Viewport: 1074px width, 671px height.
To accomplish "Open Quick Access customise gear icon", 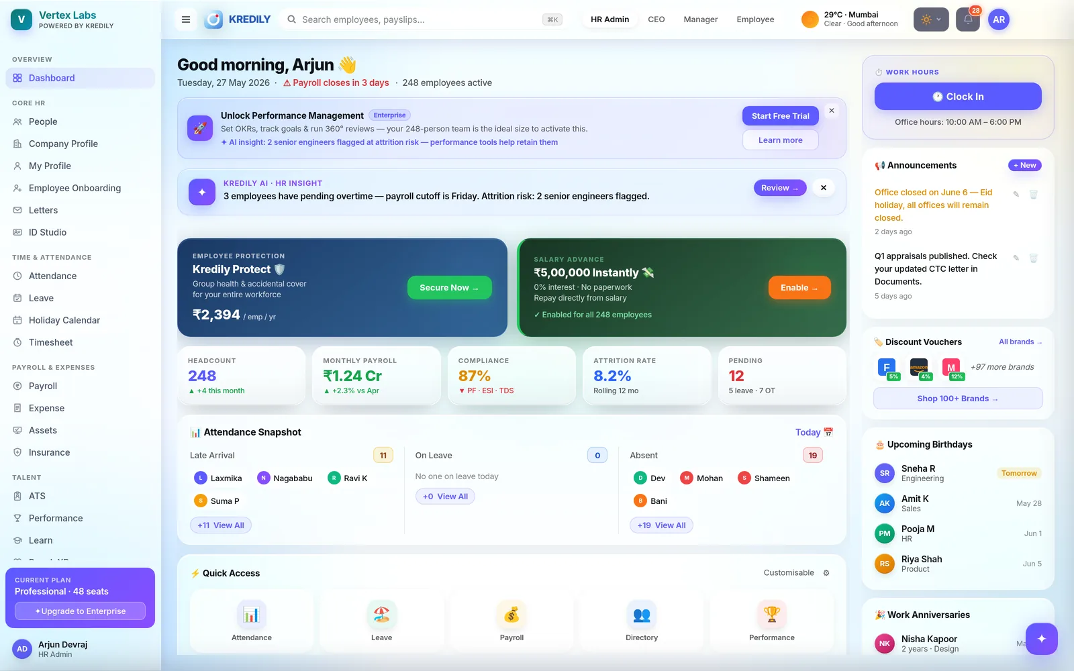I will pos(826,573).
